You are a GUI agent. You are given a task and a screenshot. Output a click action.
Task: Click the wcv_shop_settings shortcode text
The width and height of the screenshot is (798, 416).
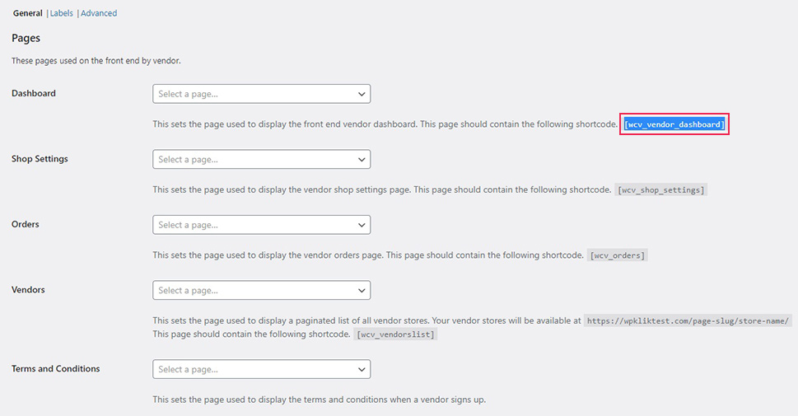[x=661, y=190]
